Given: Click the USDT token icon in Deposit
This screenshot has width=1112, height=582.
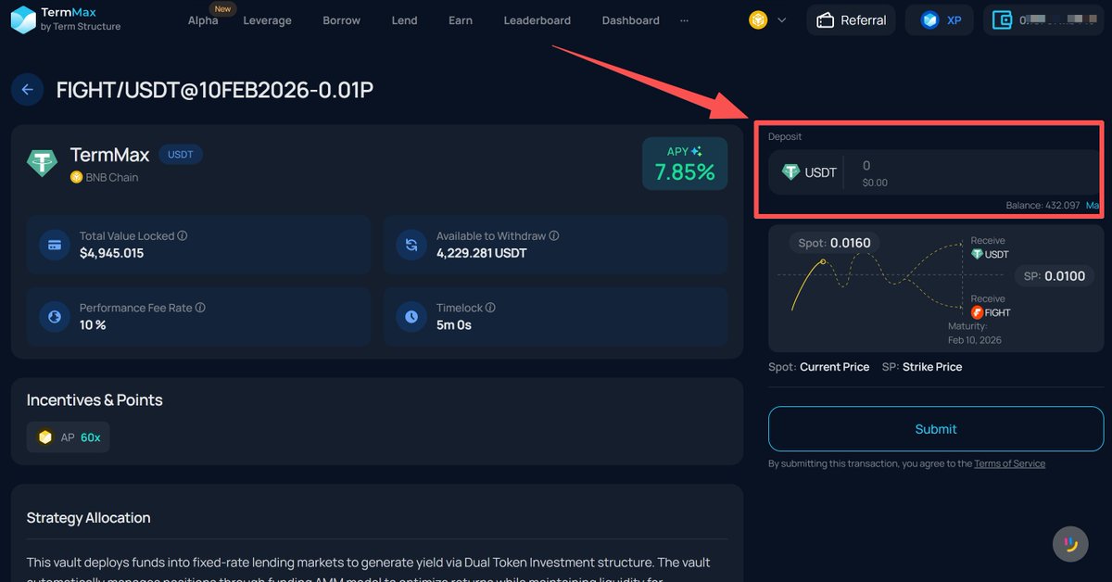Looking at the screenshot, I should 790,172.
